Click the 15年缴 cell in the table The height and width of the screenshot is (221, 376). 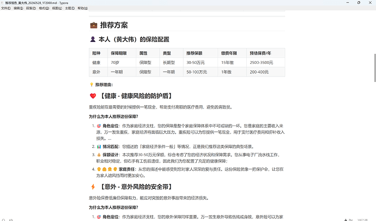click(232, 62)
